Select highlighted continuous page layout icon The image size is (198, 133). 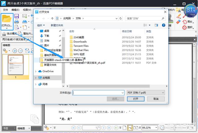tap(130, 128)
